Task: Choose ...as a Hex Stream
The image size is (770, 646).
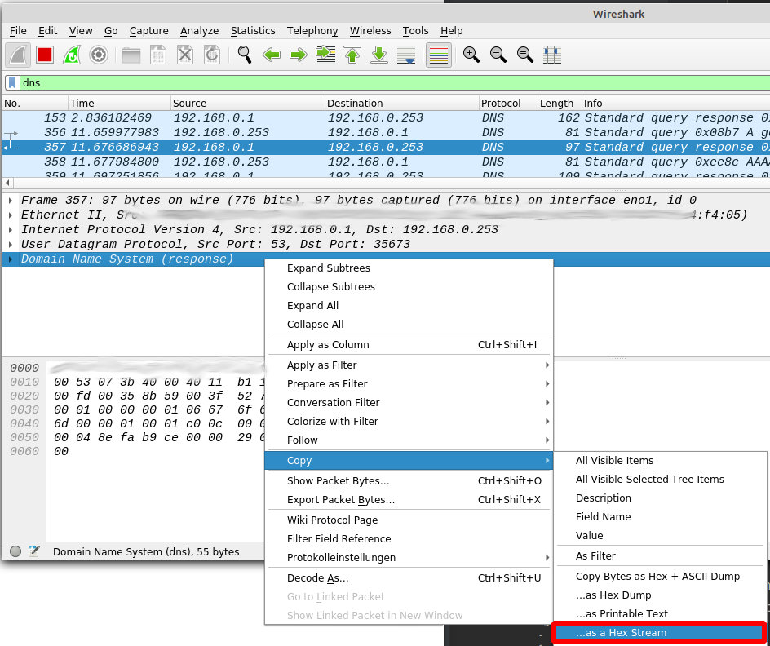Action: tap(658, 633)
